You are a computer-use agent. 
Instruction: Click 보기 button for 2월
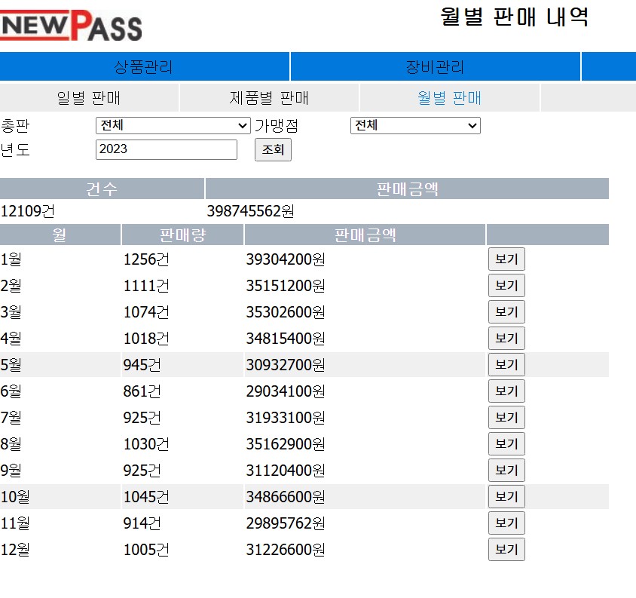[506, 286]
